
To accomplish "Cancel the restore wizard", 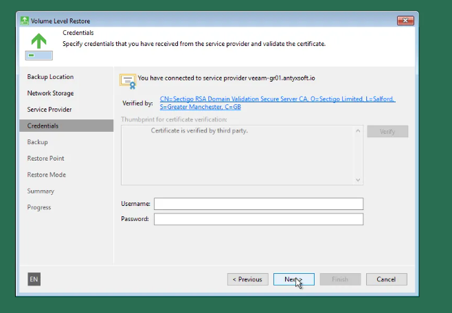I will pos(386,279).
